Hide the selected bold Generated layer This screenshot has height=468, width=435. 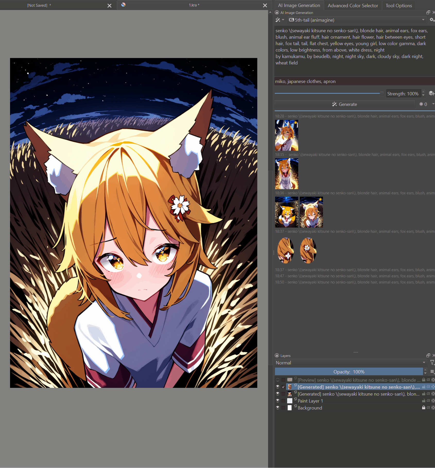coord(278,387)
